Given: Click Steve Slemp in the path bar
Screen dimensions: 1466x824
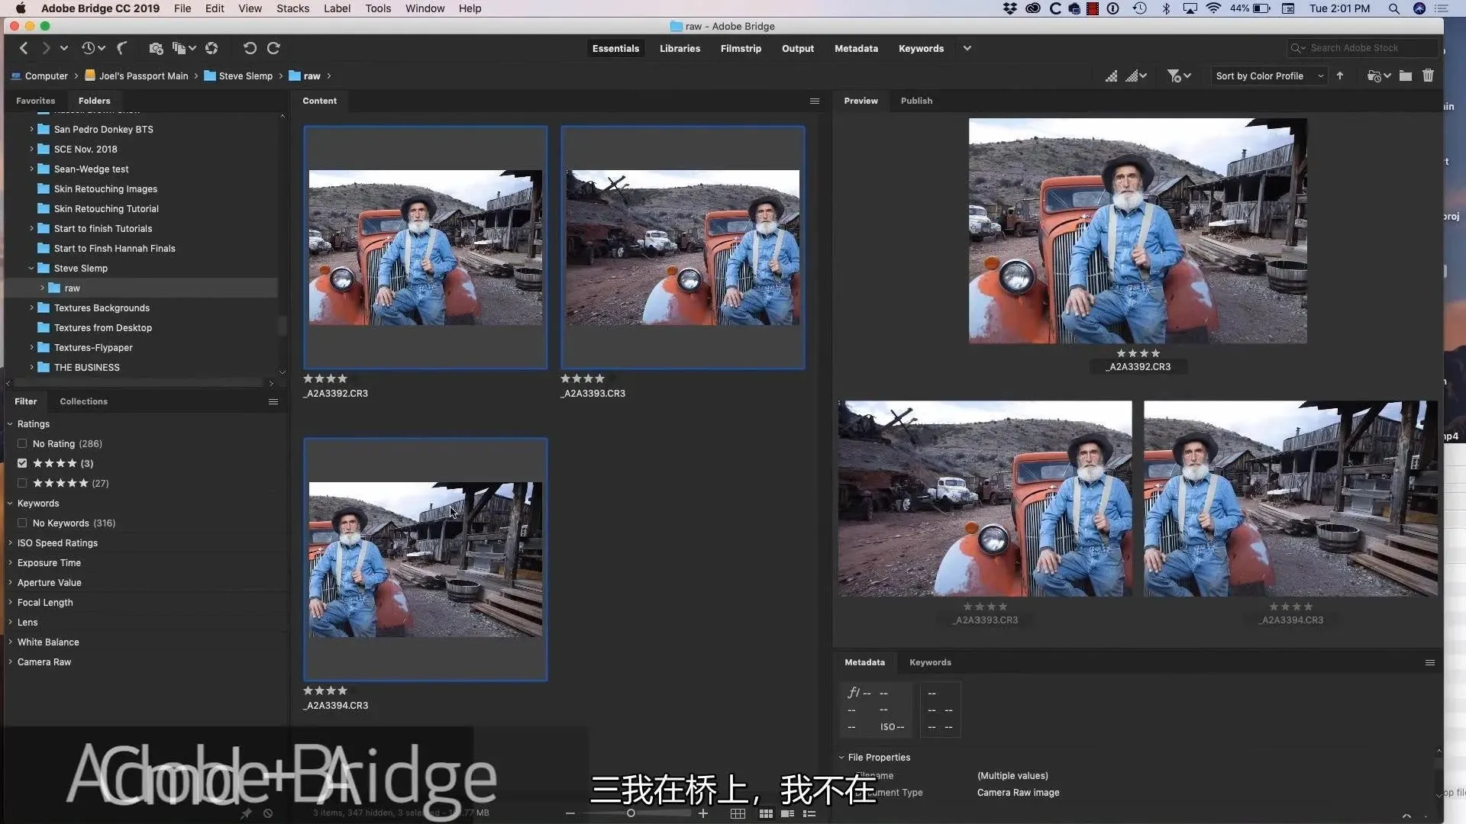Looking at the screenshot, I should point(245,76).
